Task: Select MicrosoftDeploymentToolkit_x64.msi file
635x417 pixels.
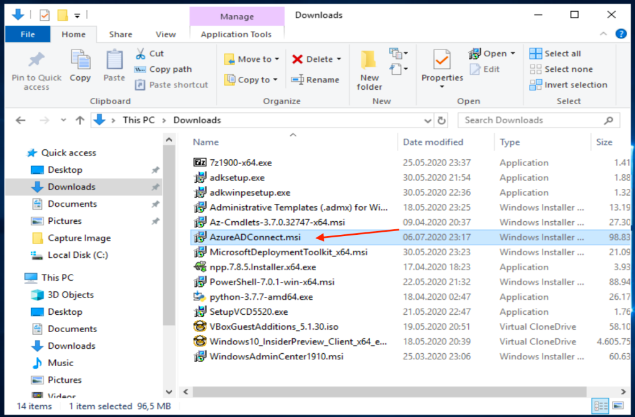Action: point(288,252)
